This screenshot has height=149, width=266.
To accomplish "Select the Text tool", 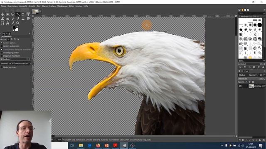I will click(7, 23).
